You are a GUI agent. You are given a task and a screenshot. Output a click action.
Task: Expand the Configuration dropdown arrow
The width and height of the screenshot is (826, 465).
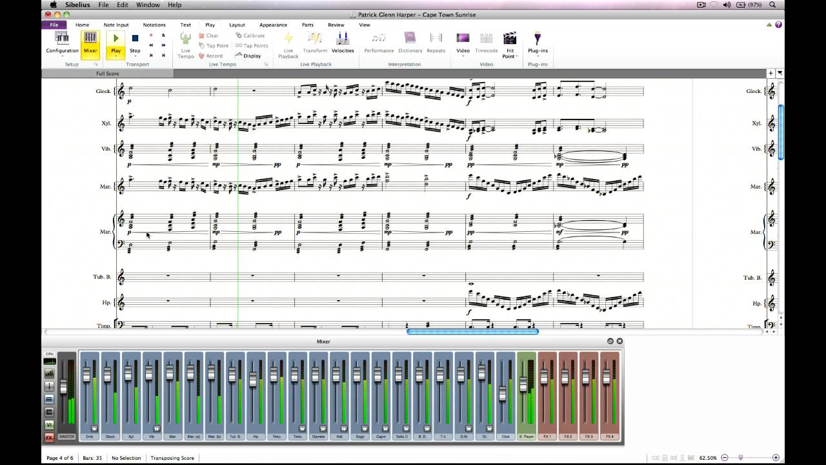[x=62, y=56]
